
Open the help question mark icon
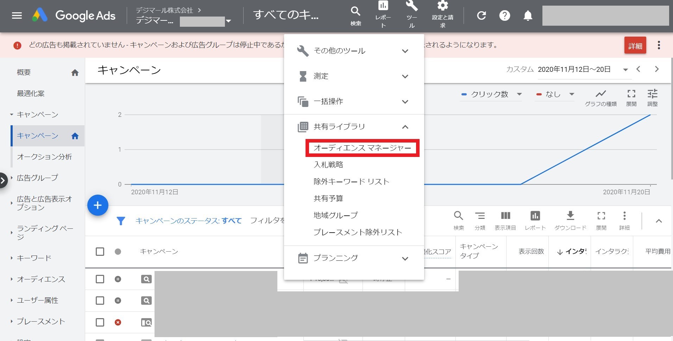point(504,15)
